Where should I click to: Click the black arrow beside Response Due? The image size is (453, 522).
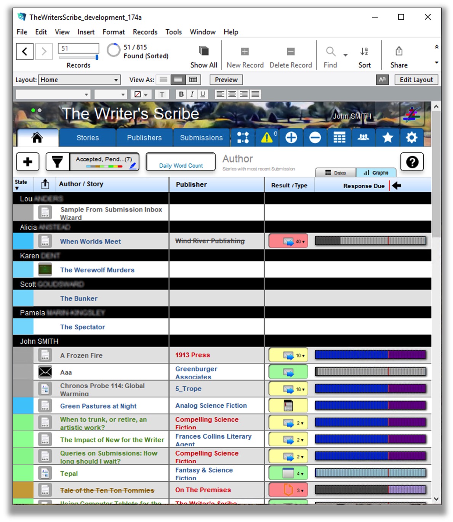click(397, 186)
